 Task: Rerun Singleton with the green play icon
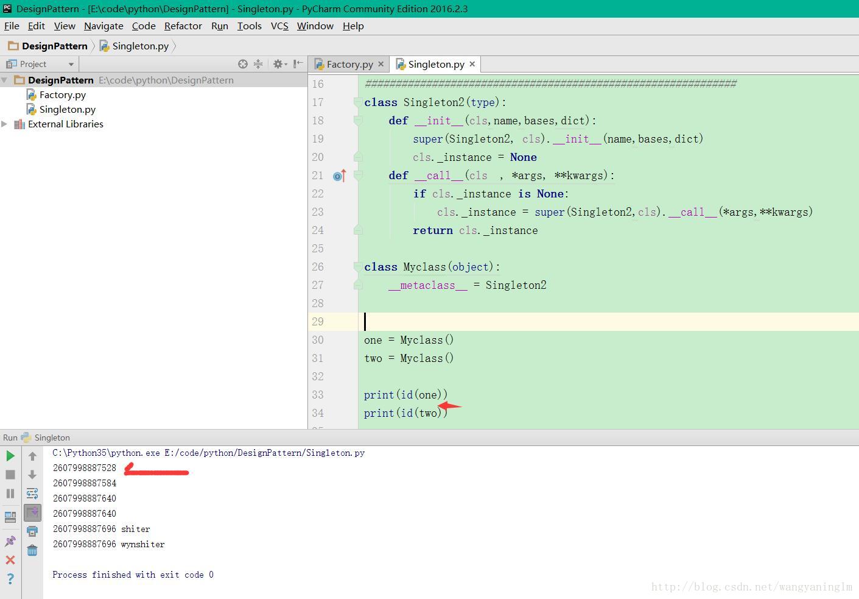coord(10,456)
